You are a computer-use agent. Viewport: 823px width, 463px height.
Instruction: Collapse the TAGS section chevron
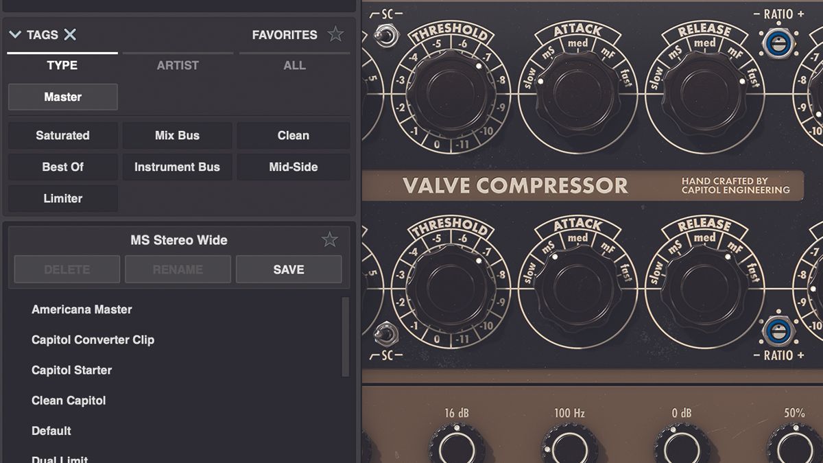[x=15, y=34]
